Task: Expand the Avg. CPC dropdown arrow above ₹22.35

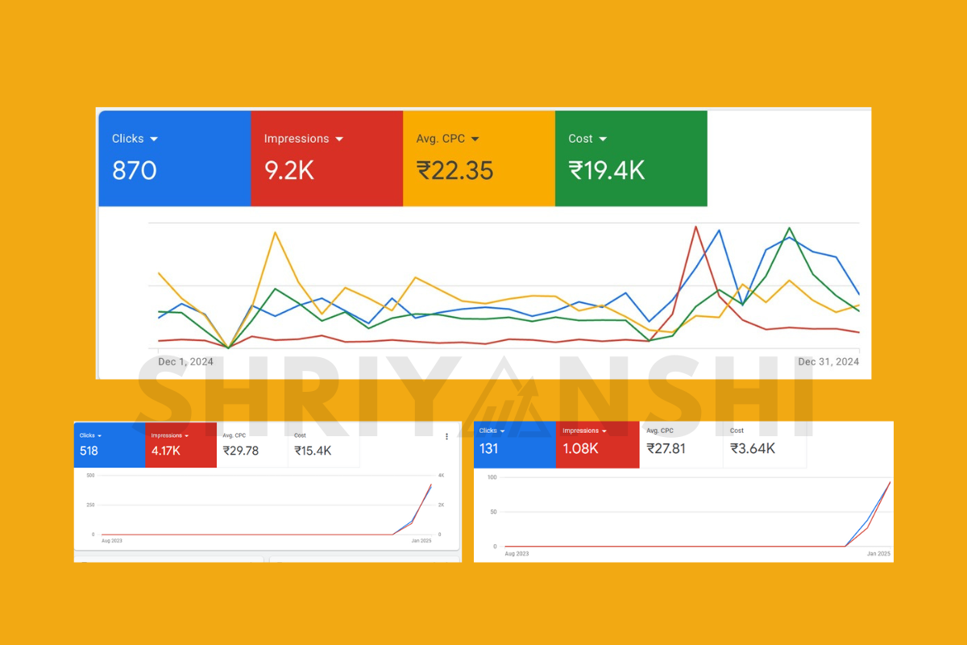Action: pyautogui.click(x=475, y=139)
